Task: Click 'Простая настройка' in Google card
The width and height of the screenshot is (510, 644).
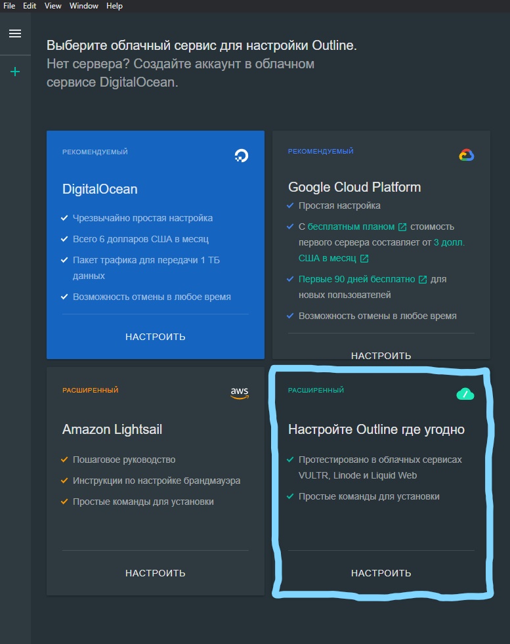Action: tap(339, 205)
